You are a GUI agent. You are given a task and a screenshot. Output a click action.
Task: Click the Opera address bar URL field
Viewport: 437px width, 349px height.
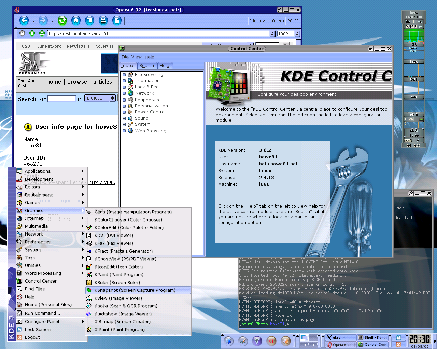[158, 34]
